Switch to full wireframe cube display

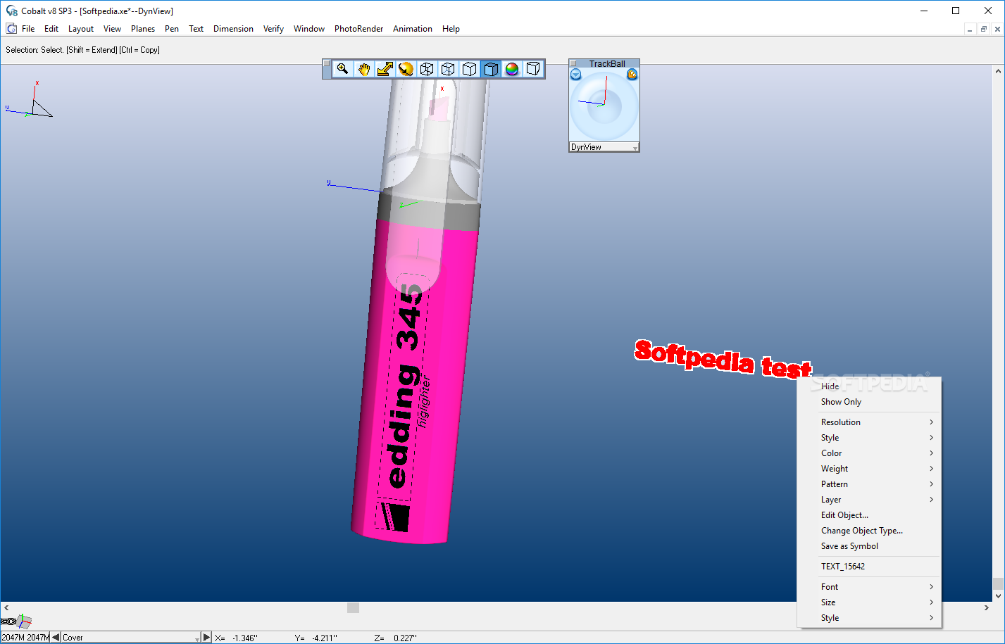click(427, 69)
